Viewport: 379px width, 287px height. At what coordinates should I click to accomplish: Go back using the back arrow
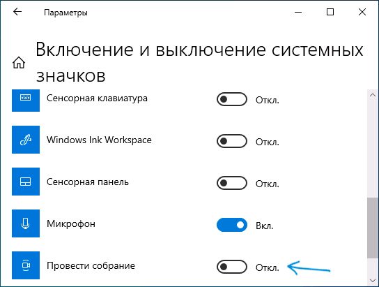coord(17,12)
